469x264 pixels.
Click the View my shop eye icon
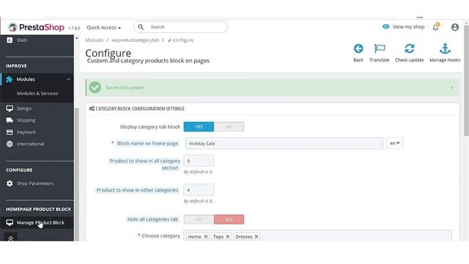(386, 26)
